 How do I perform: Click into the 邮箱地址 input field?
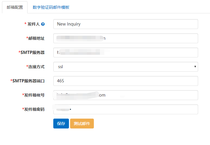[126, 38]
